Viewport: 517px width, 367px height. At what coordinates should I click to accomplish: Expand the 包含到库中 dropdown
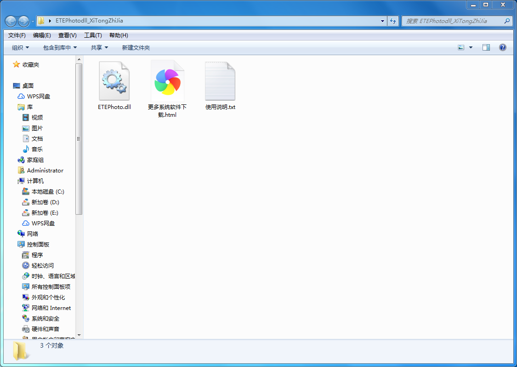(60, 47)
